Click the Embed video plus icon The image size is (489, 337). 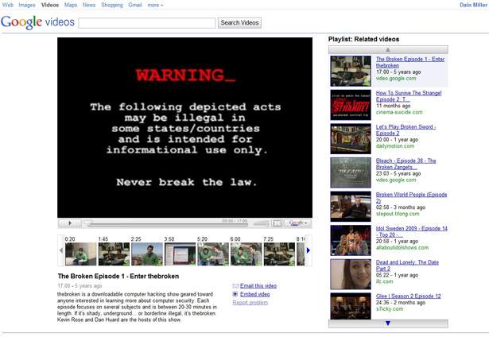point(235,294)
